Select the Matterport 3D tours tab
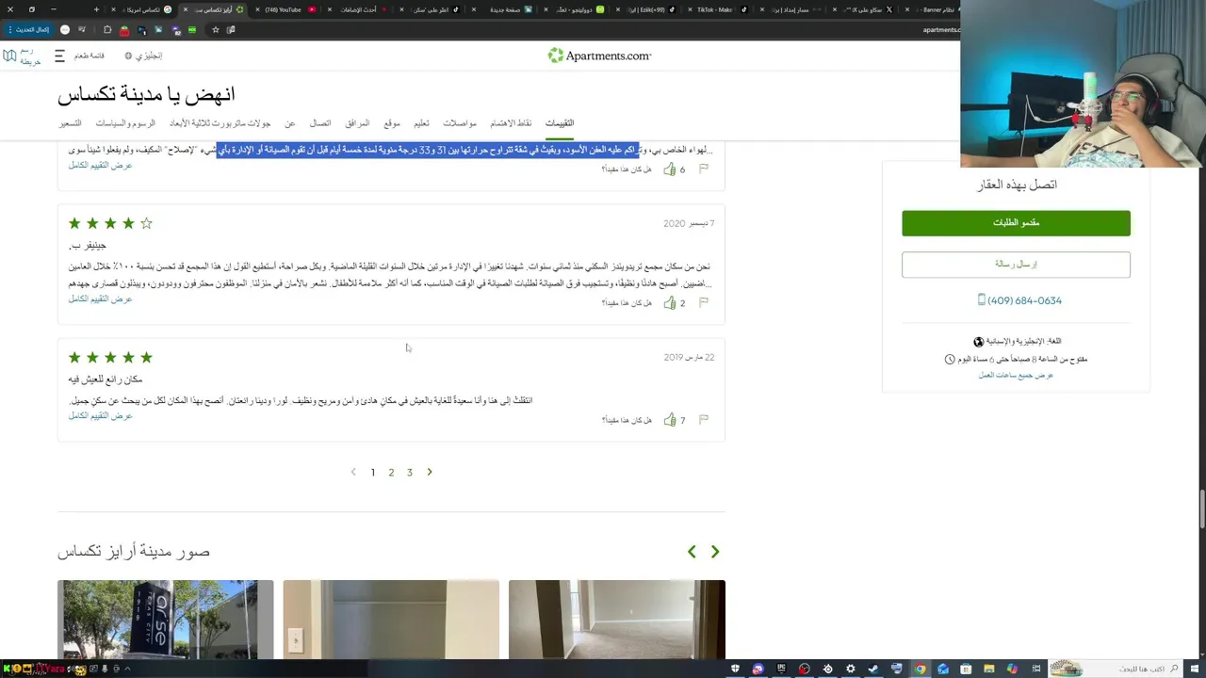This screenshot has width=1206, height=678. pos(220,123)
